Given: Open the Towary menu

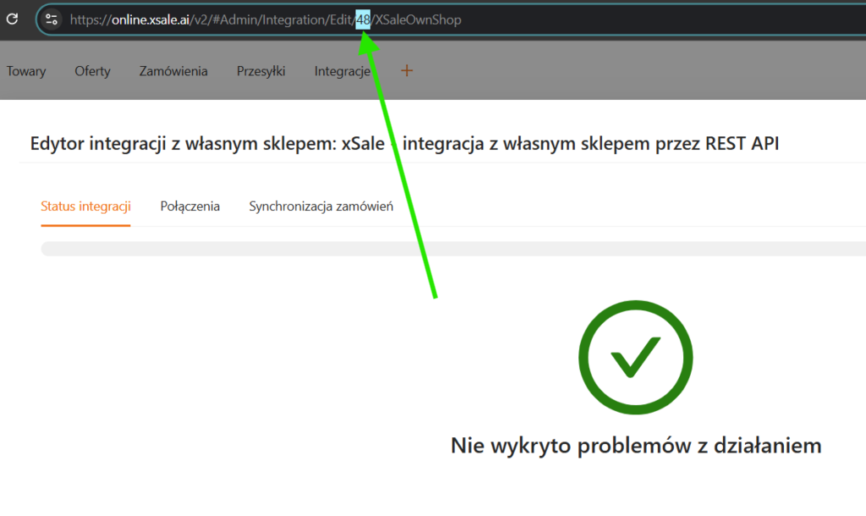Looking at the screenshot, I should (x=26, y=71).
